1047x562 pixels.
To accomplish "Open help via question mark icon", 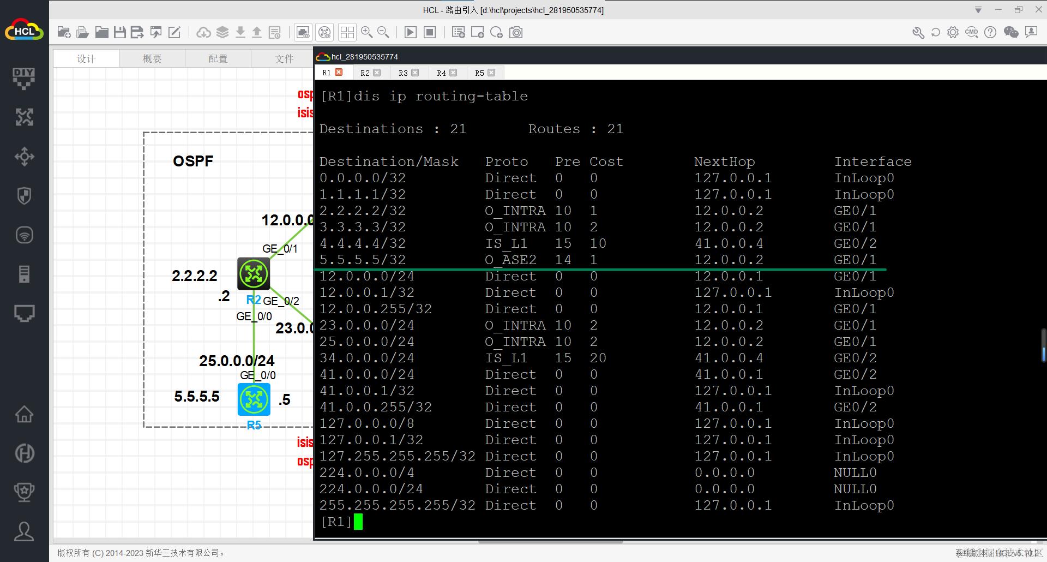I will point(990,32).
